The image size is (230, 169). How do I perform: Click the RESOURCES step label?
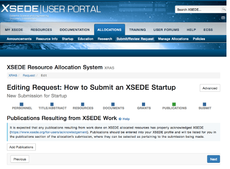(x=83, y=108)
